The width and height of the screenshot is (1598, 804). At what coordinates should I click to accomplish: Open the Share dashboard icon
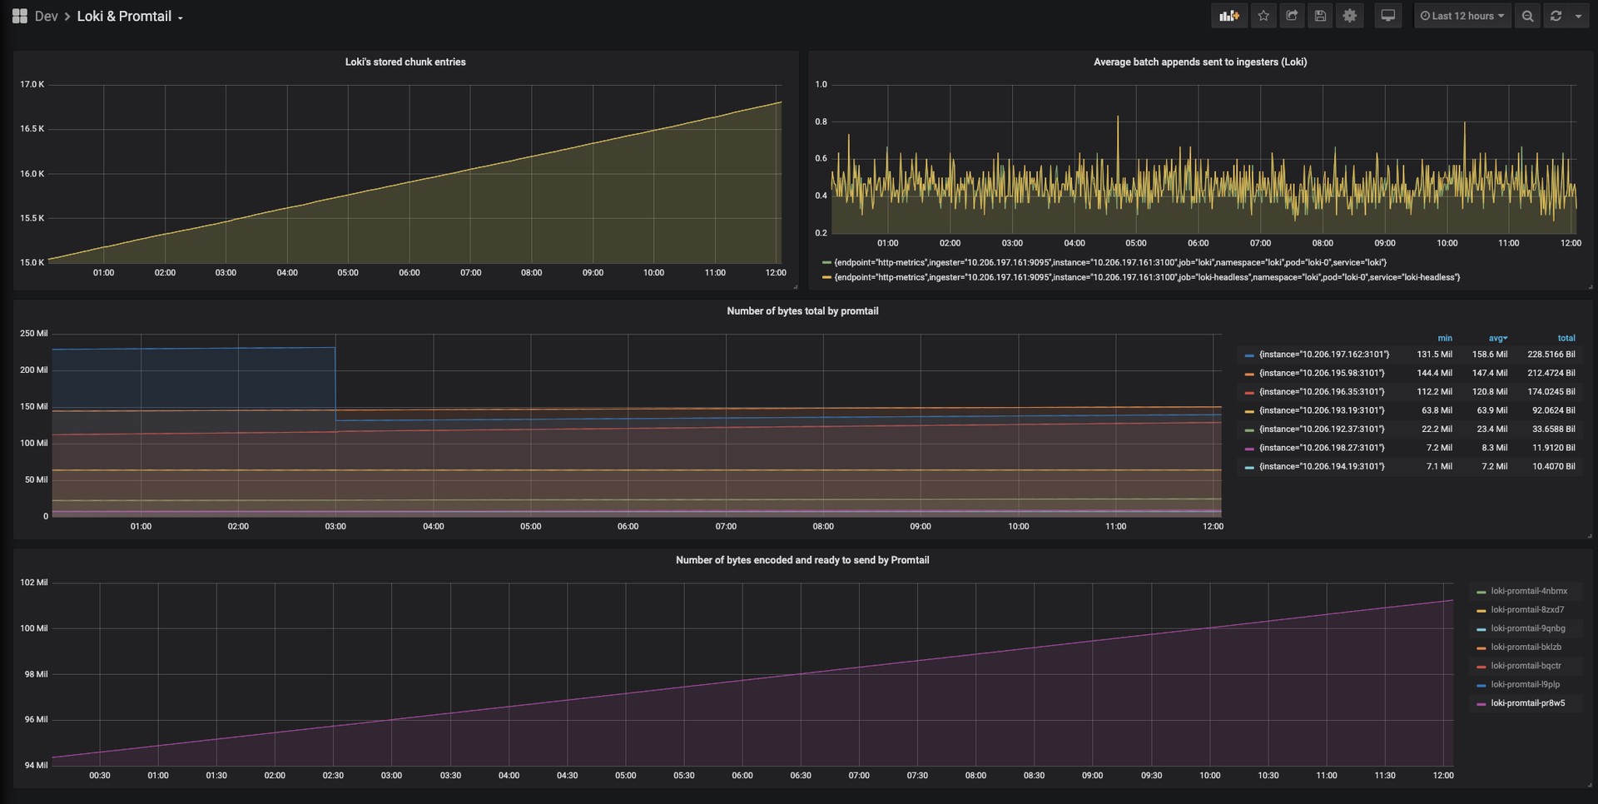[x=1292, y=16]
